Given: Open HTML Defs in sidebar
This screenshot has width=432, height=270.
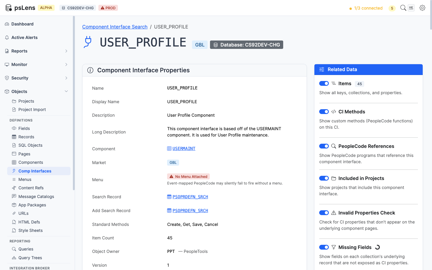Looking at the screenshot, I should point(39,222).
